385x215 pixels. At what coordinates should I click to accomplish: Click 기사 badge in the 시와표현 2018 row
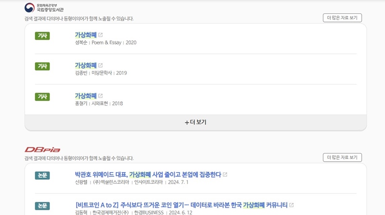(x=42, y=96)
